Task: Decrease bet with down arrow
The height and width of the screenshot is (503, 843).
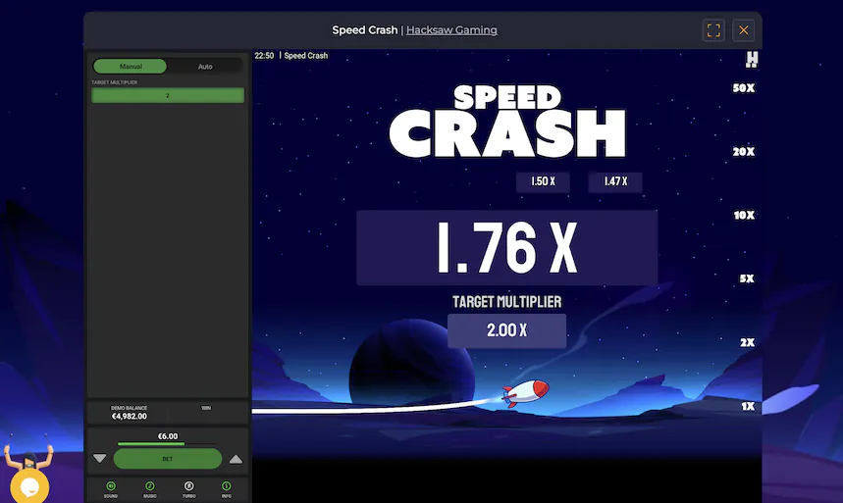Action: pyautogui.click(x=99, y=459)
